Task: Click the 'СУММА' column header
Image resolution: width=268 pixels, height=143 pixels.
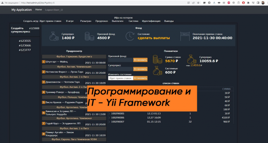Action: 226,89
